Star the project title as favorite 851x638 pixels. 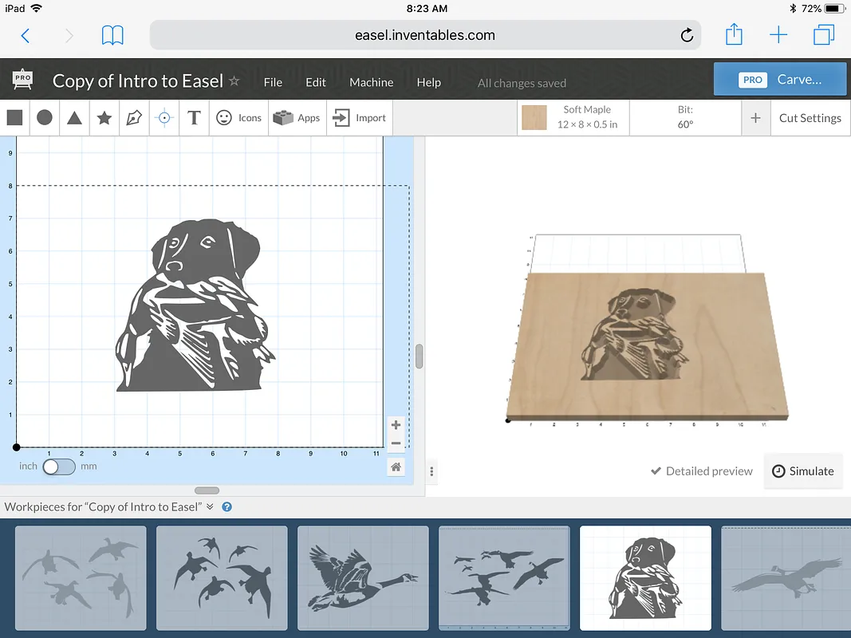click(x=234, y=81)
